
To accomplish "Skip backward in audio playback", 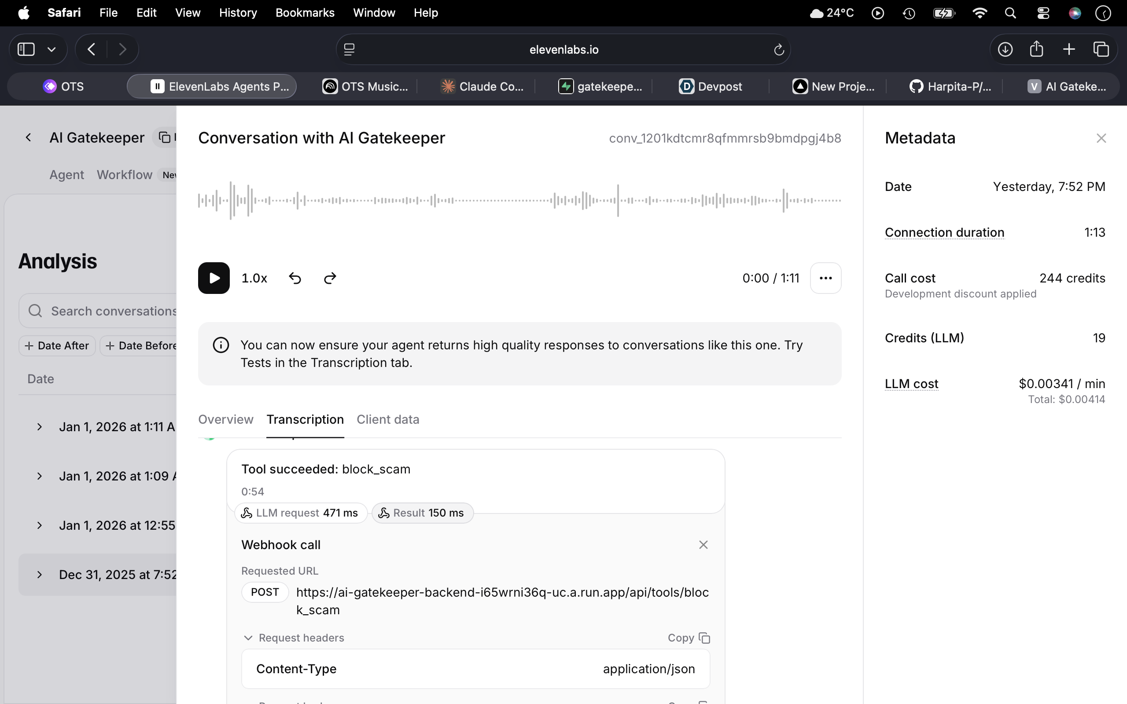I will click(x=295, y=278).
